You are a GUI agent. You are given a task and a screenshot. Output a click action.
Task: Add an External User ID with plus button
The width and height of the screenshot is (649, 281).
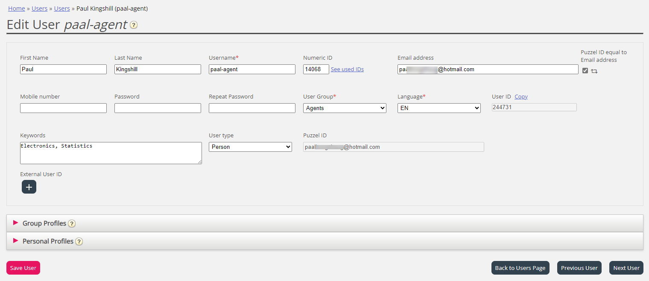[x=29, y=187]
